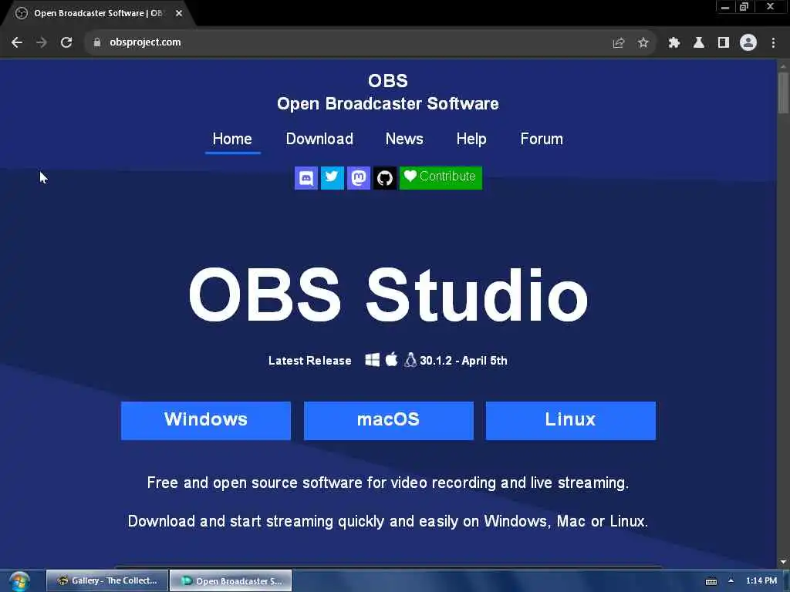Click the on-screen keyboard tray icon

pos(711,581)
